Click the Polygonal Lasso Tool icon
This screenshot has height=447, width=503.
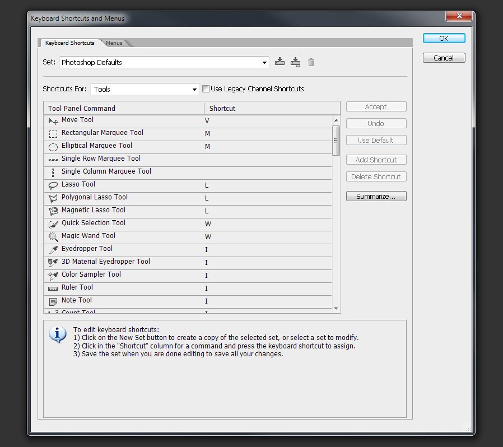pos(53,198)
